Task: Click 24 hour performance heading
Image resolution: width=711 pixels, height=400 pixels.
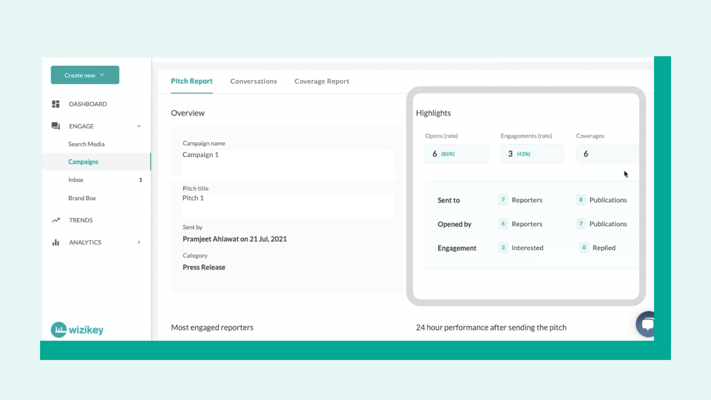Action: (x=491, y=327)
